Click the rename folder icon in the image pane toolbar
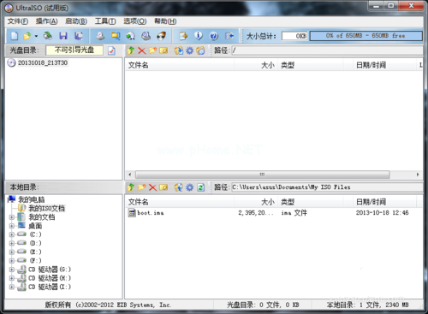428x314 pixels. (x=163, y=50)
